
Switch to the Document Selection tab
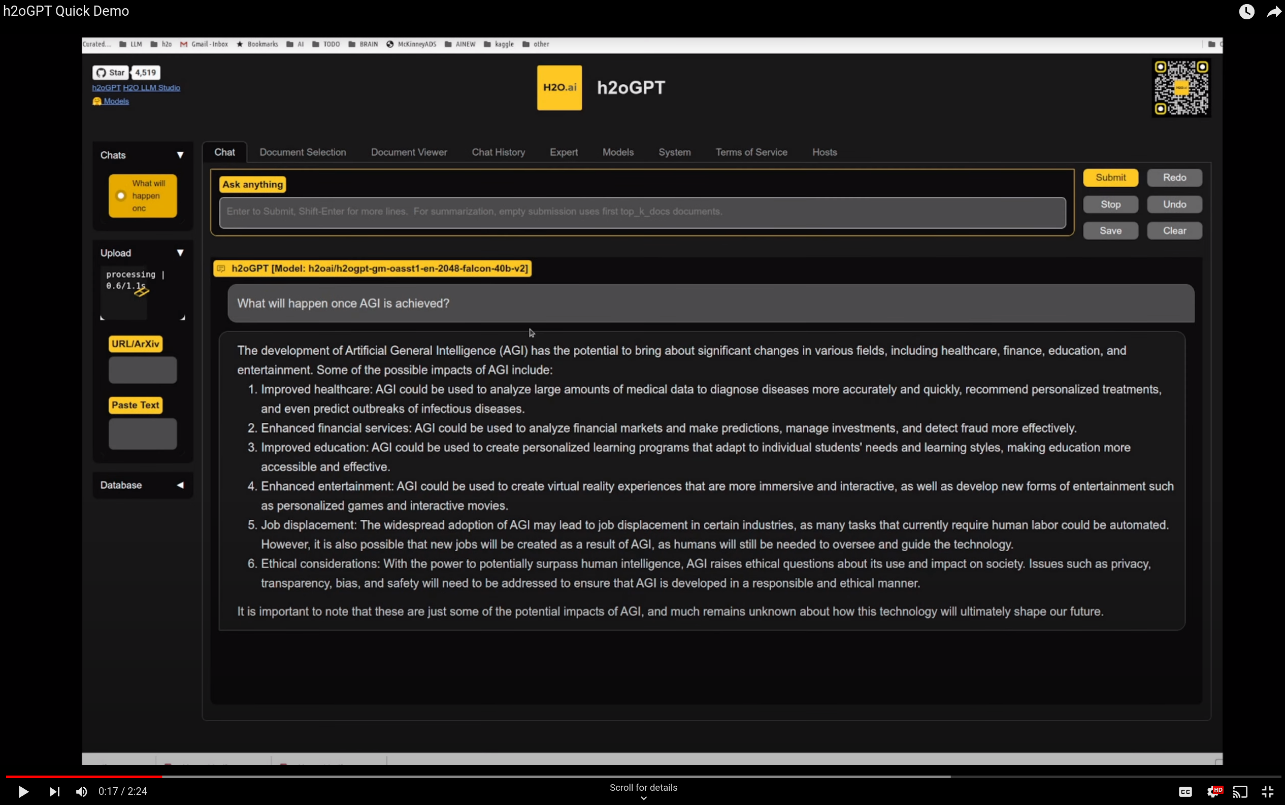303,152
